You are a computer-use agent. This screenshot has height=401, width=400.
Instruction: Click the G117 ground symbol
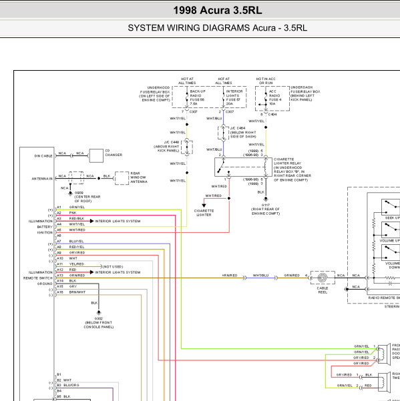click(x=266, y=199)
